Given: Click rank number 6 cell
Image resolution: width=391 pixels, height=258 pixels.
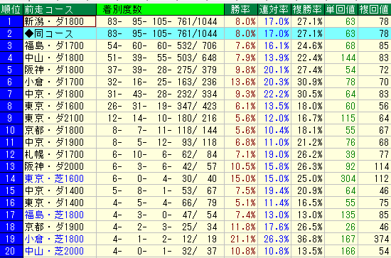Looking at the screenshot, I should (x=11, y=82).
